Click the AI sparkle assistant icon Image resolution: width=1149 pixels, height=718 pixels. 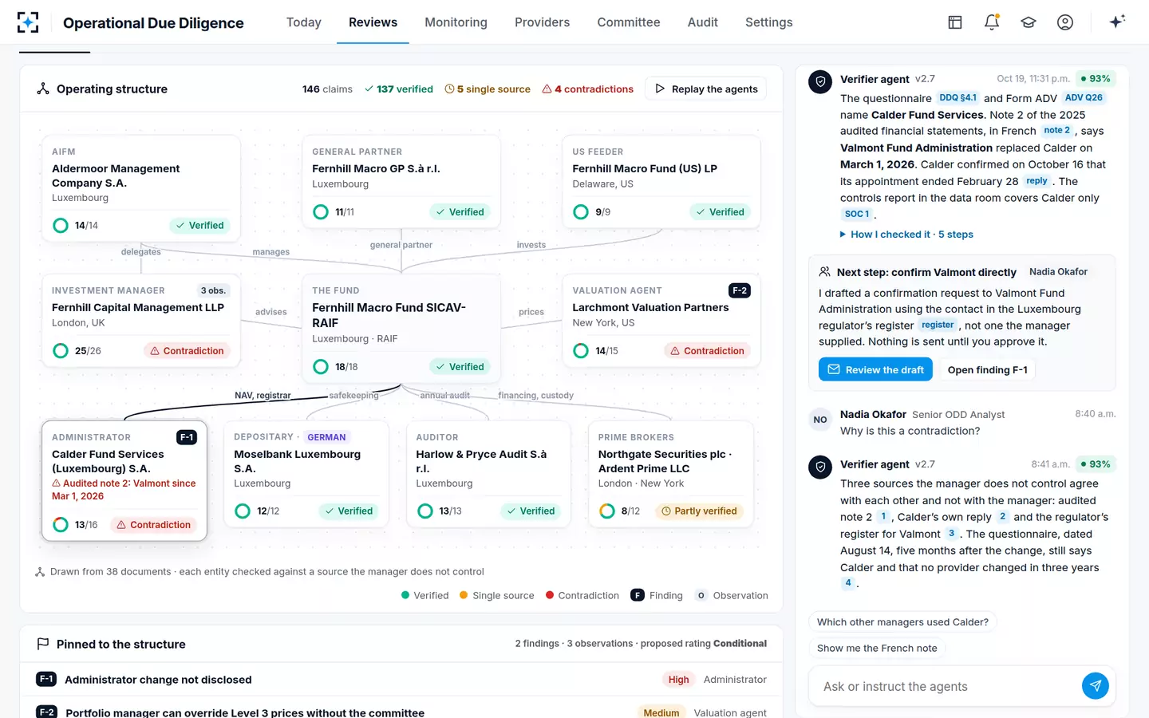(1117, 22)
